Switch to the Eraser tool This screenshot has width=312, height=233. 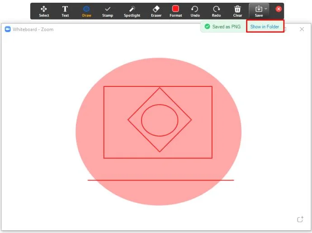click(x=156, y=11)
